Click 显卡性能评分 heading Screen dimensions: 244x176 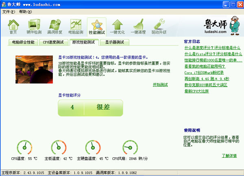70,95
